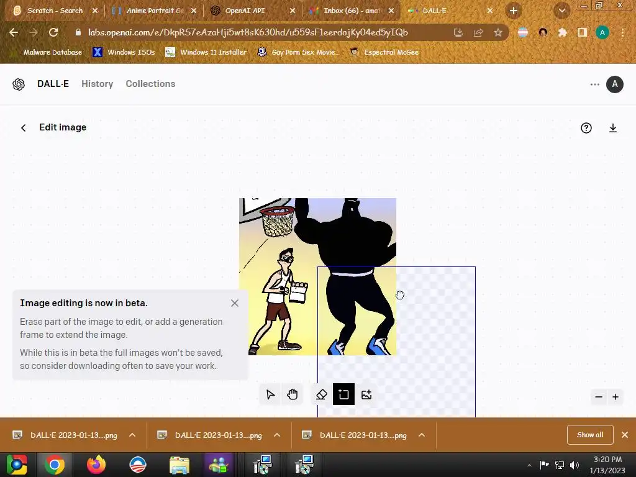Screen dimensions: 636x477
Task: Click the generated basketball cartoon image
Action: point(317,276)
